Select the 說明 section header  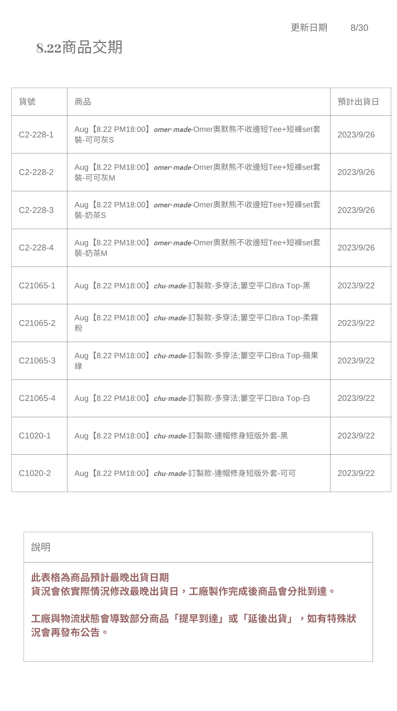click(41, 547)
